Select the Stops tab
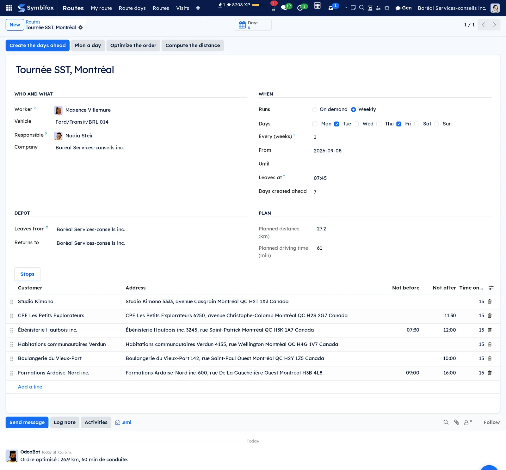 pos(27,274)
